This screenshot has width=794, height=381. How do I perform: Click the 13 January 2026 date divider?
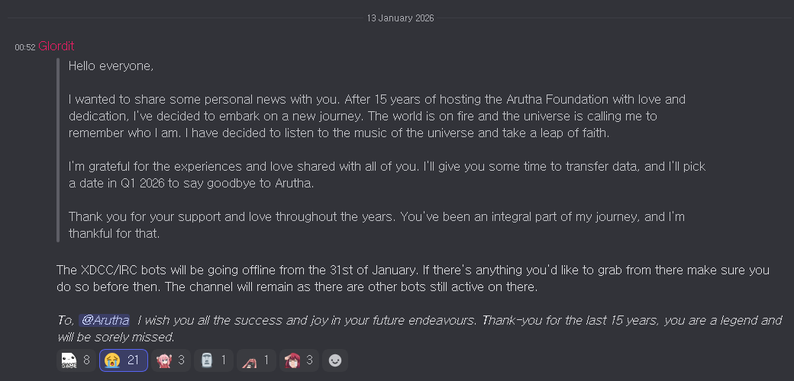pos(400,18)
